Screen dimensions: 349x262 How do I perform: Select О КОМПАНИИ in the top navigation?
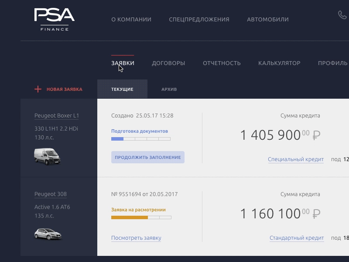click(131, 19)
